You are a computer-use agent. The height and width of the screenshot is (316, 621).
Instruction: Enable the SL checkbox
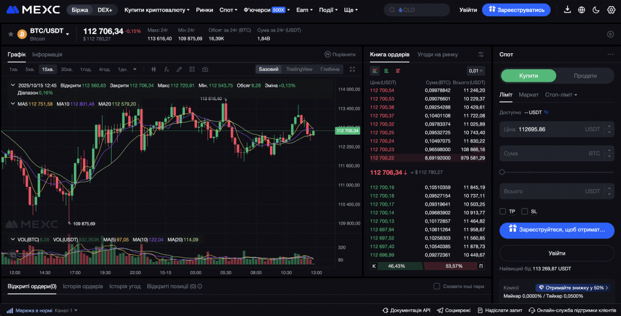[525, 211]
